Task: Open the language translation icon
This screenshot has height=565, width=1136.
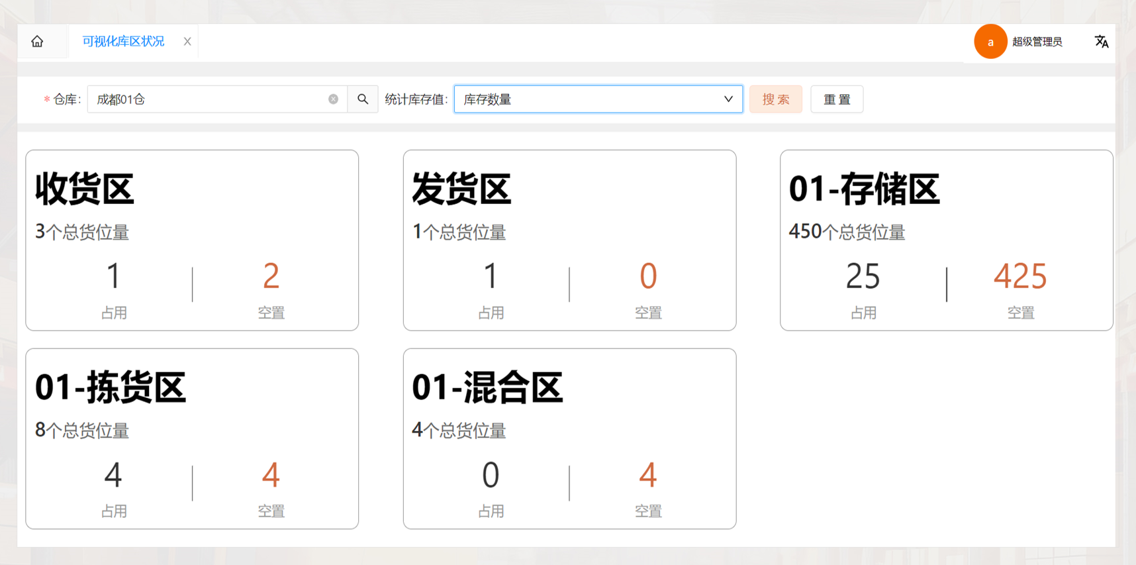Action: [x=1101, y=42]
